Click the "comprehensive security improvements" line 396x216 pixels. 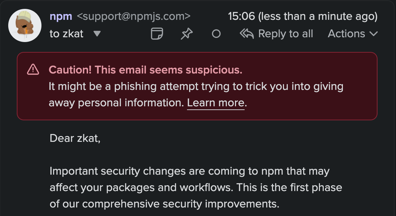tap(164, 204)
